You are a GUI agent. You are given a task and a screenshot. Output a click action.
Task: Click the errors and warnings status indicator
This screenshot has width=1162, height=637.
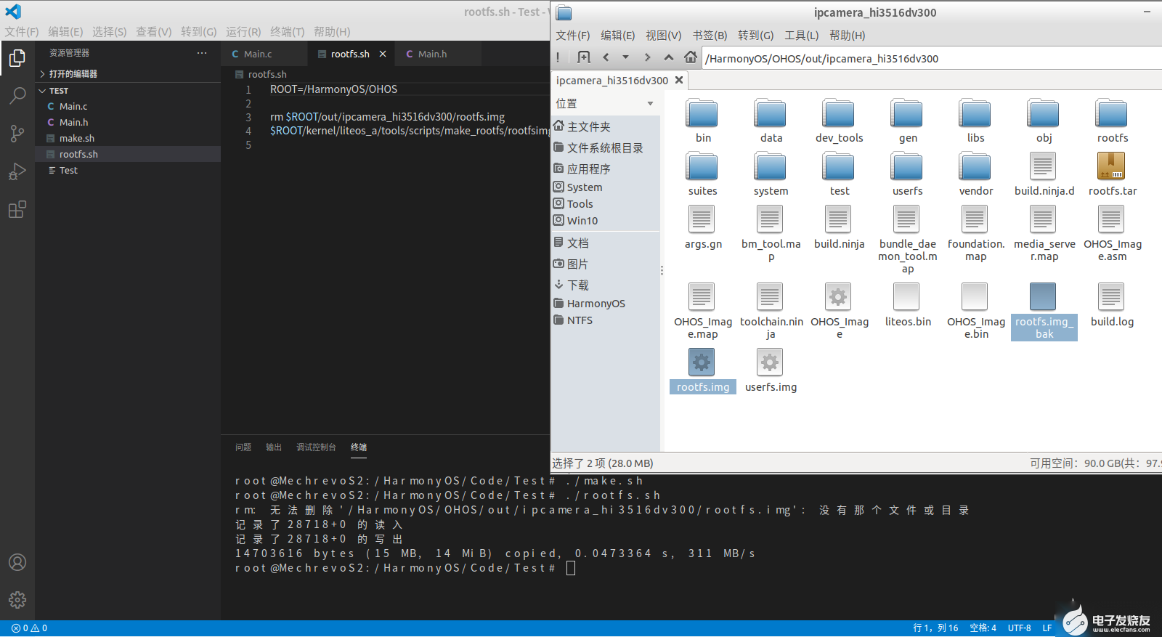click(29, 628)
